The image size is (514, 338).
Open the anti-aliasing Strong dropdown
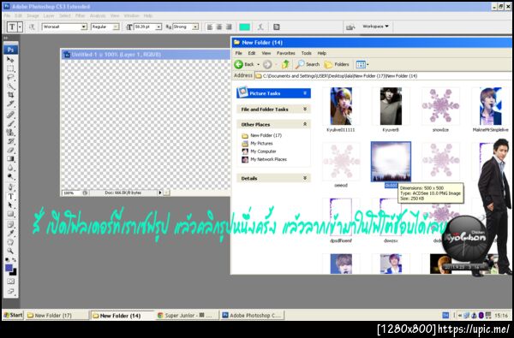point(195,27)
